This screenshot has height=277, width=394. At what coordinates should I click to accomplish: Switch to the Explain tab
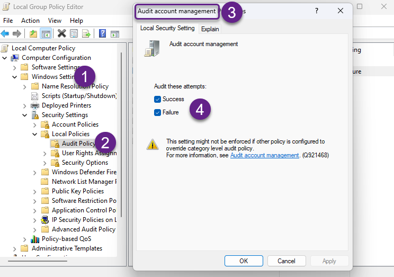point(210,29)
